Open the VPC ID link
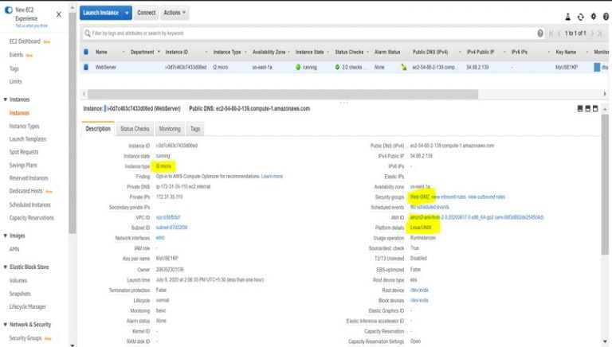Viewport: 612px width, 347px height. (x=168, y=217)
